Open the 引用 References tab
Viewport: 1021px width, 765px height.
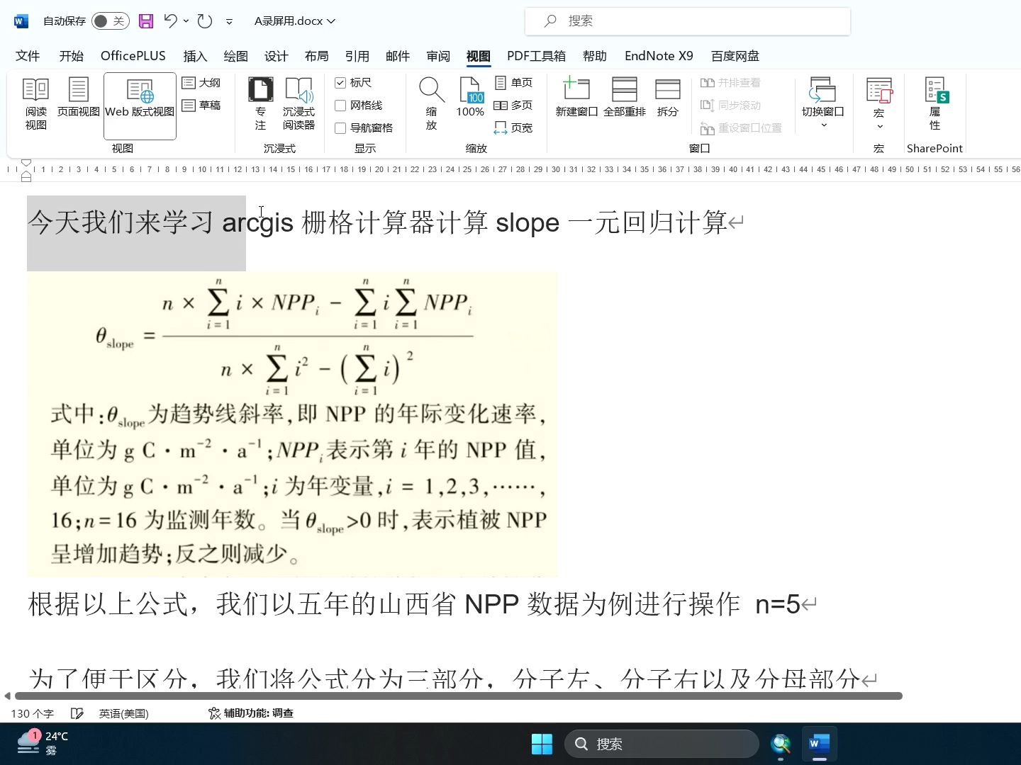(357, 56)
